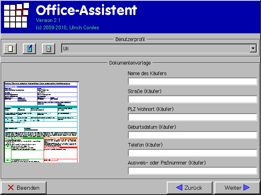Click the Ausweis- oder Paßnummer (Käufer) field
Screen dimensions: 261x195
192,171
